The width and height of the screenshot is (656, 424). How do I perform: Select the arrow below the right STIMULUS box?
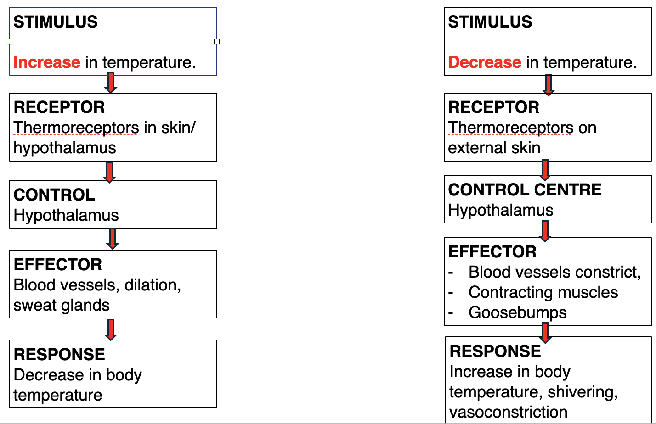tap(548, 85)
